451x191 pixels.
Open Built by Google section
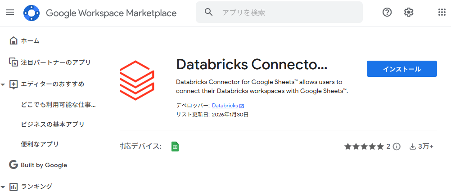pyautogui.click(x=44, y=165)
